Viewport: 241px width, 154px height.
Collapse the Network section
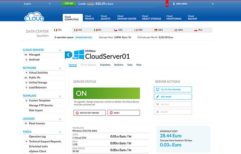click(x=60, y=68)
